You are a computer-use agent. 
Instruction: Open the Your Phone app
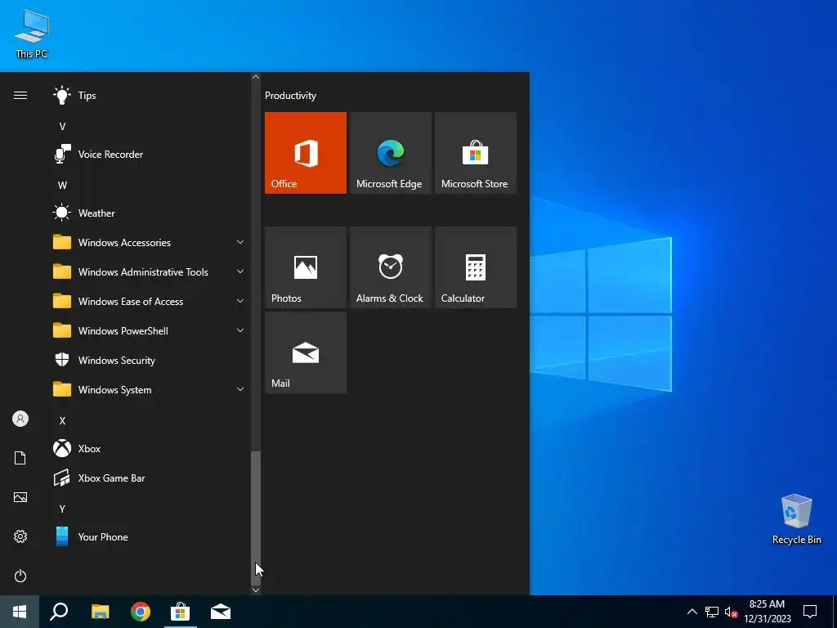click(x=147, y=536)
